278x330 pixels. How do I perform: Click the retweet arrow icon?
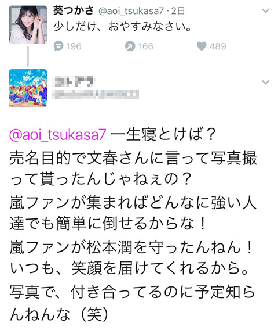click(x=130, y=46)
